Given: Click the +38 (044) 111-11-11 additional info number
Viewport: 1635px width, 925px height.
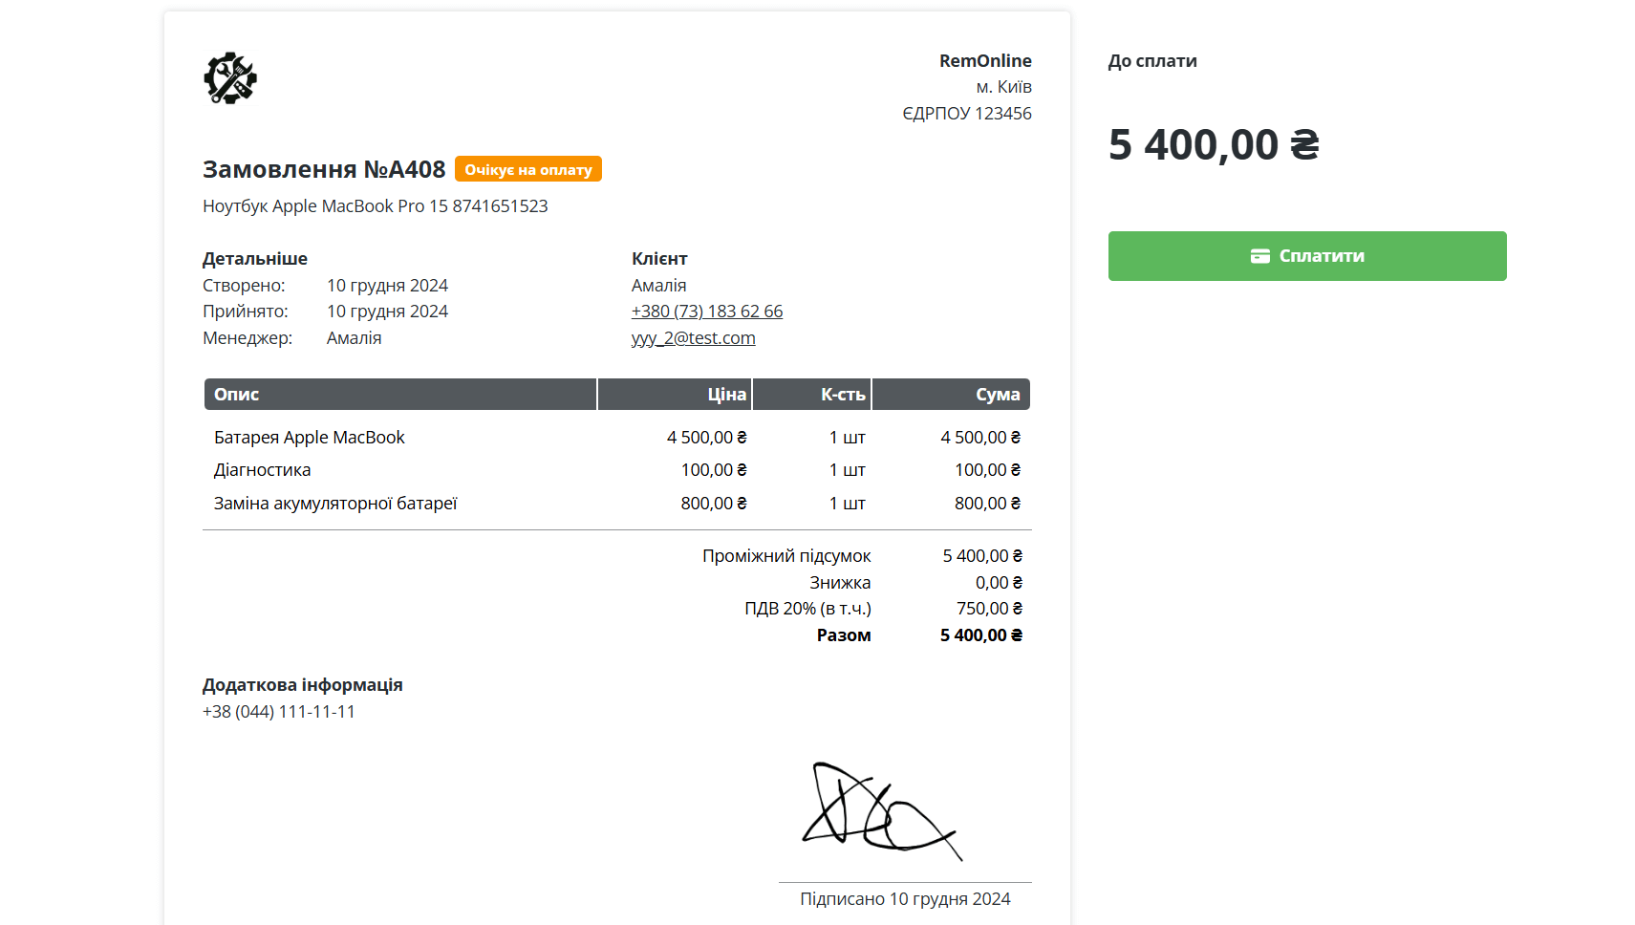Looking at the screenshot, I should tap(279, 712).
